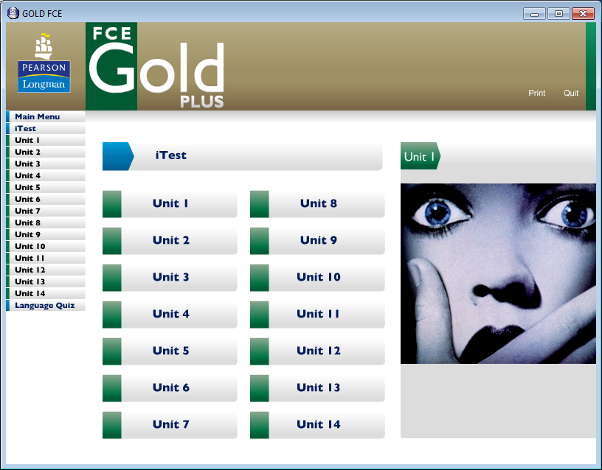Choose Unit 12 in the sidebar list
This screenshot has height=470, width=602.
pos(30,270)
